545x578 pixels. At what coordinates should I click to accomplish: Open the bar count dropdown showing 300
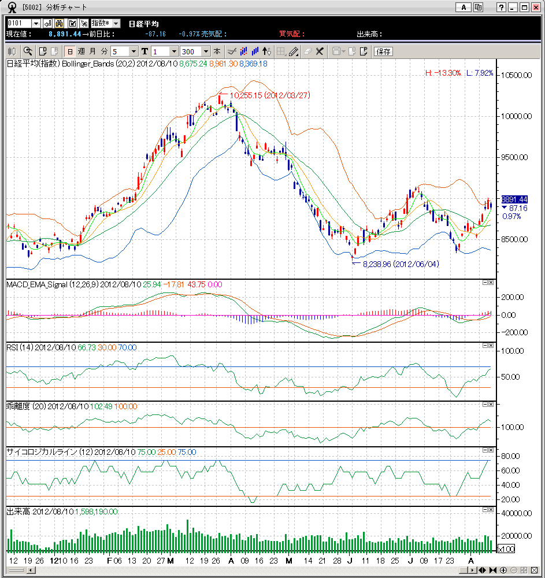pyautogui.click(x=206, y=51)
